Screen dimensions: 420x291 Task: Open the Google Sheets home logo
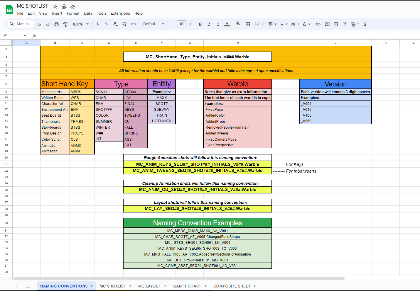point(9,10)
